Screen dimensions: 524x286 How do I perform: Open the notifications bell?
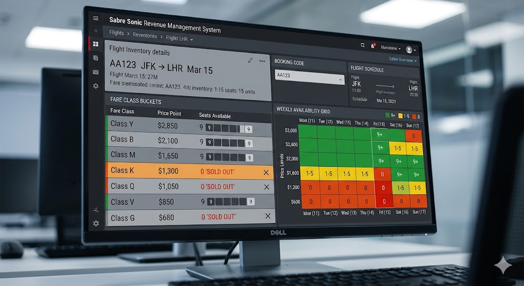tap(373, 46)
